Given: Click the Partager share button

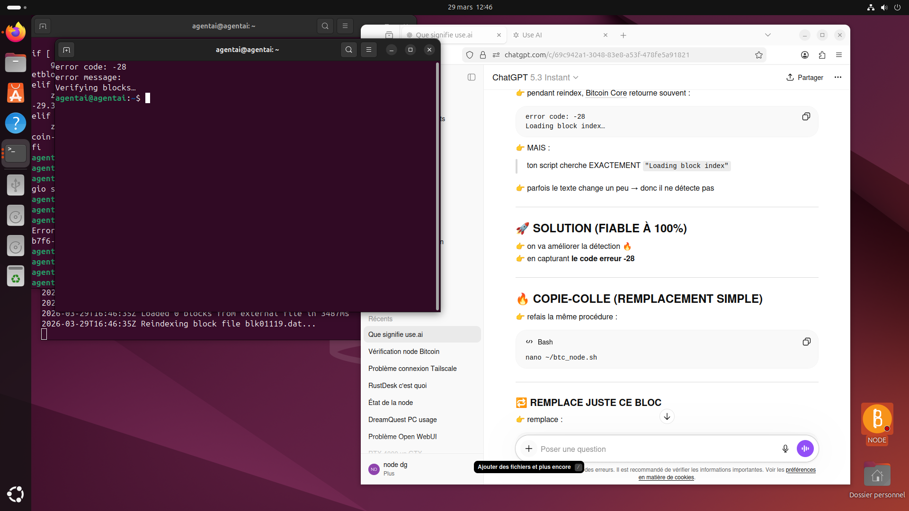Looking at the screenshot, I should [805, 77].
